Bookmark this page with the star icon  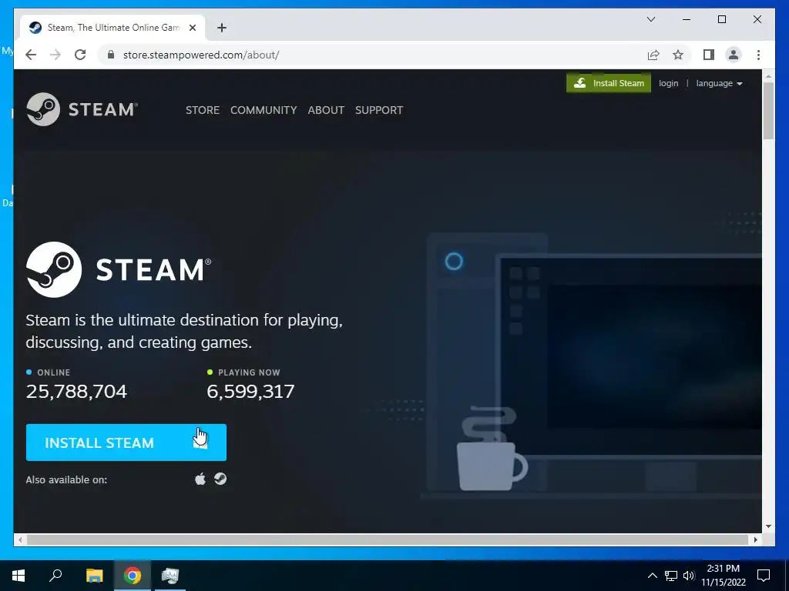(678, 55)
